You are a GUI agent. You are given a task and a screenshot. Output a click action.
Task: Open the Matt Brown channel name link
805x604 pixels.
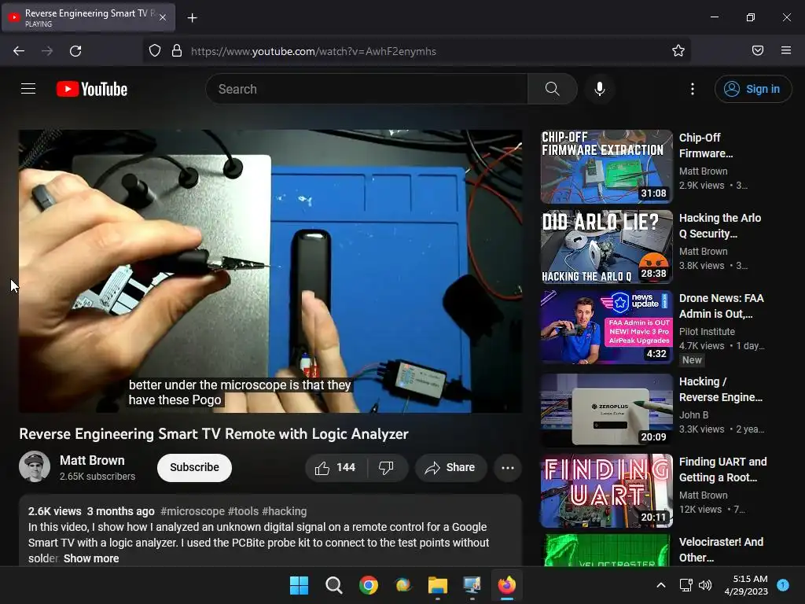(93, 460)
